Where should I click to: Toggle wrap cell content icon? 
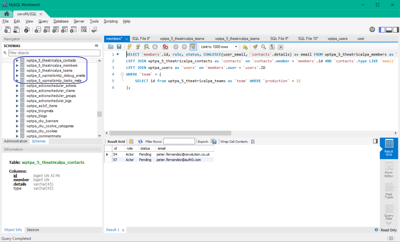tap(253, 142)
